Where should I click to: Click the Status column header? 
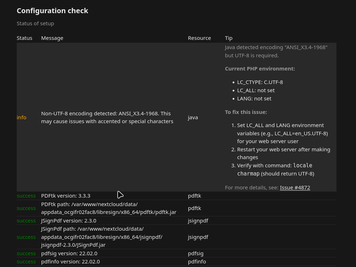point(25,38)
